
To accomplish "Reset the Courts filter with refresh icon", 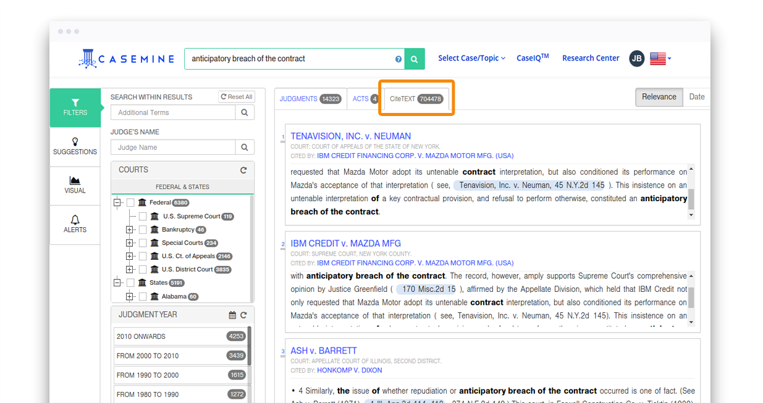I will [243, 170].
